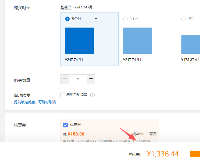Click the ¥178.37 /月 price under 1年
Screen dimensions: 200x157
pyautogui.click(x=190, y=59)
